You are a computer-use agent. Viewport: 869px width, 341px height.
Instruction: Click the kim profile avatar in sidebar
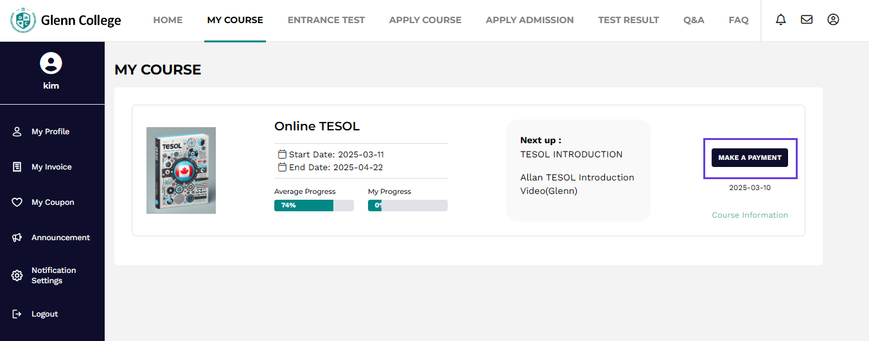pyautogui.click(x=51, y=63)
